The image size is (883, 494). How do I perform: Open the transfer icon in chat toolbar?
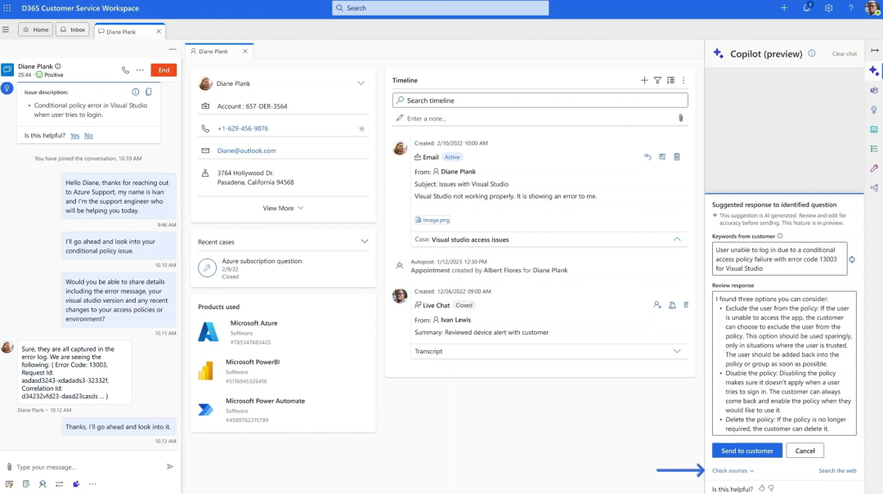point(59,484)
